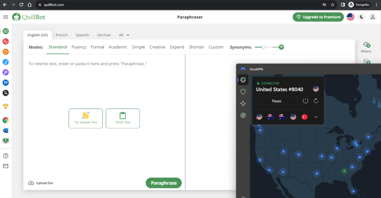Open the Translator sidebar icon

(x=6, y=93)
